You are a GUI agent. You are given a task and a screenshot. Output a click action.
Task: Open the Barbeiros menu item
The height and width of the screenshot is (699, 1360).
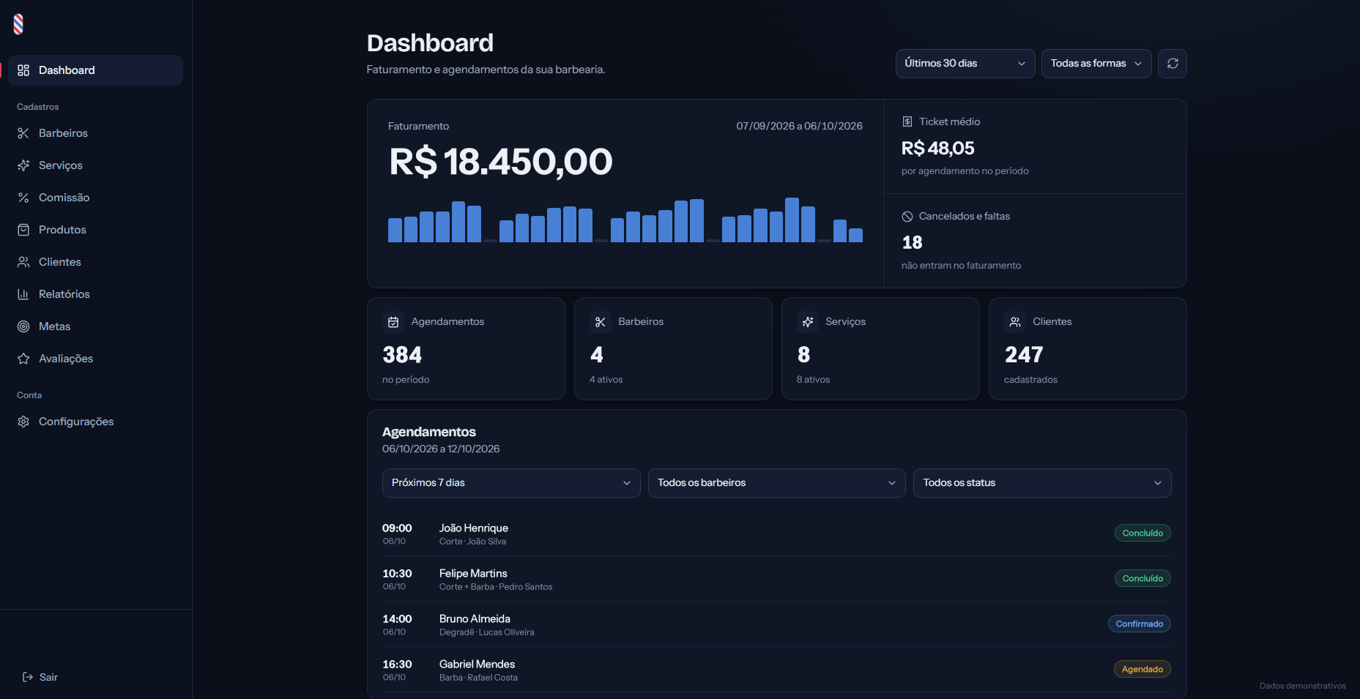coord(95,133)
